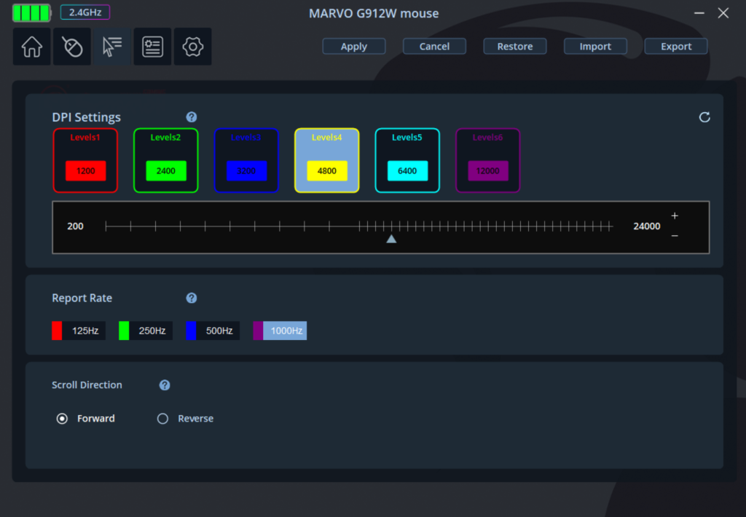This screenshot has height=517, width=746.
Task: Decrease DPI with the minus stepper
Action: click(x=675, y=236)
